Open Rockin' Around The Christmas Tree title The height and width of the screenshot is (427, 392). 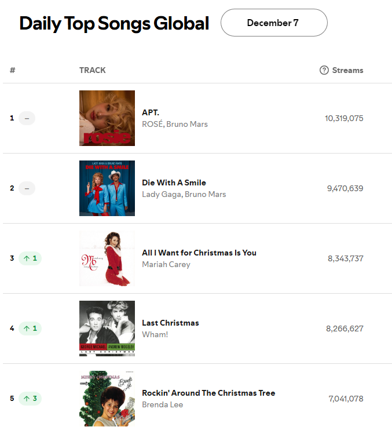click(x=208, y=393)
